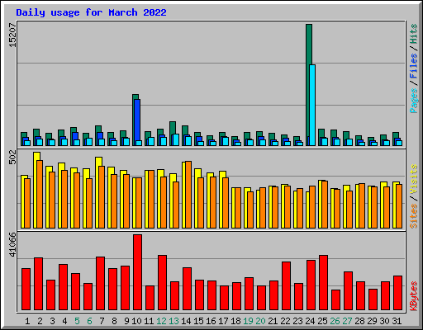This screenshot has height=330, width=423.
Task: Select the orange Sites bar for day 14
Action: 188,195
